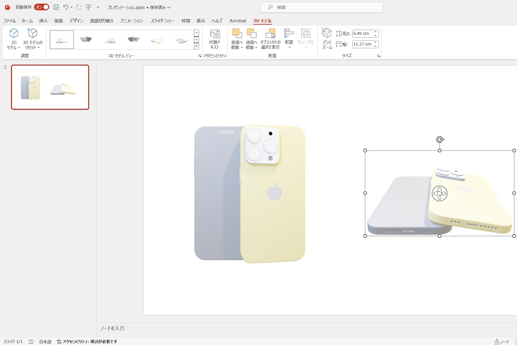Image resolution: width=517 pixels, height=345 pixels.
Task: Click 3D モデルのリセット button
Action: click(33, 39)
